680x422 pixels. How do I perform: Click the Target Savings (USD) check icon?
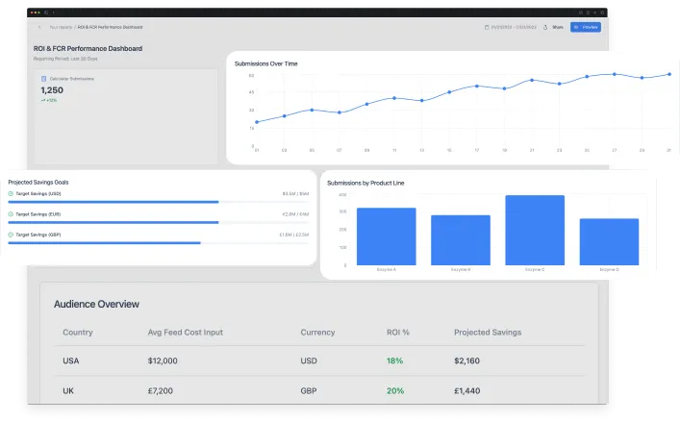pyautogui.click(x=11, y=193)
